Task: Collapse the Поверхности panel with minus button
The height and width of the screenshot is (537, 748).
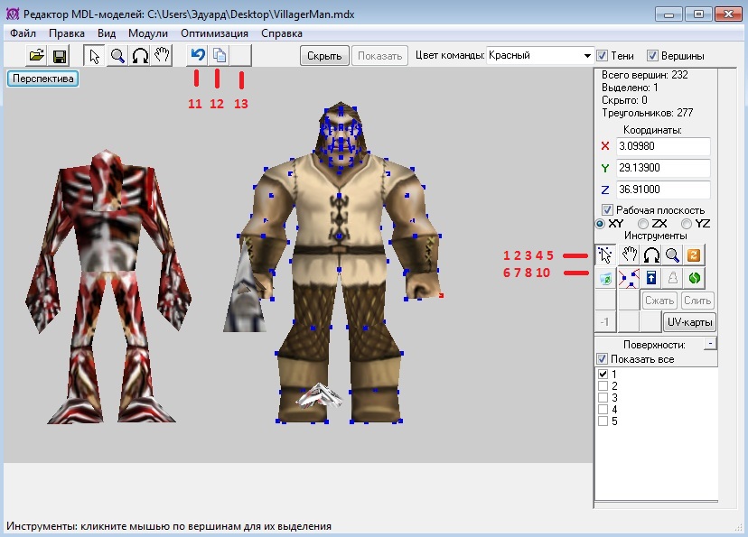Action: (711, 344)
